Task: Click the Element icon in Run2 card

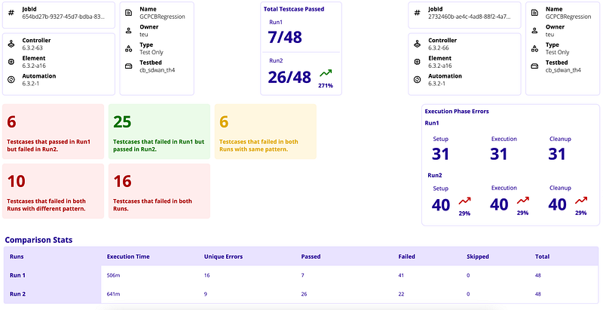Action: tap(418, 62)
